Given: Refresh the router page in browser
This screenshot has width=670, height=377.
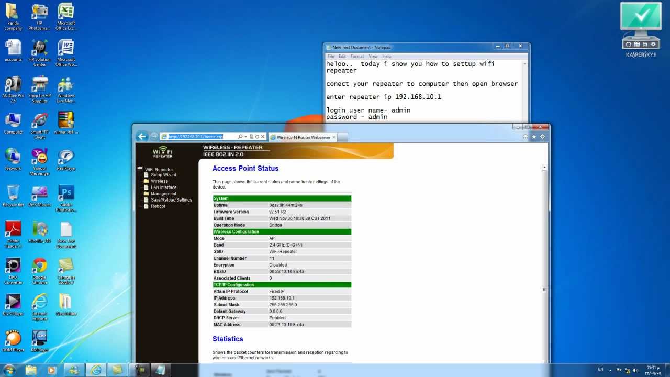Looking at the screenshot, I should (257, 137).
